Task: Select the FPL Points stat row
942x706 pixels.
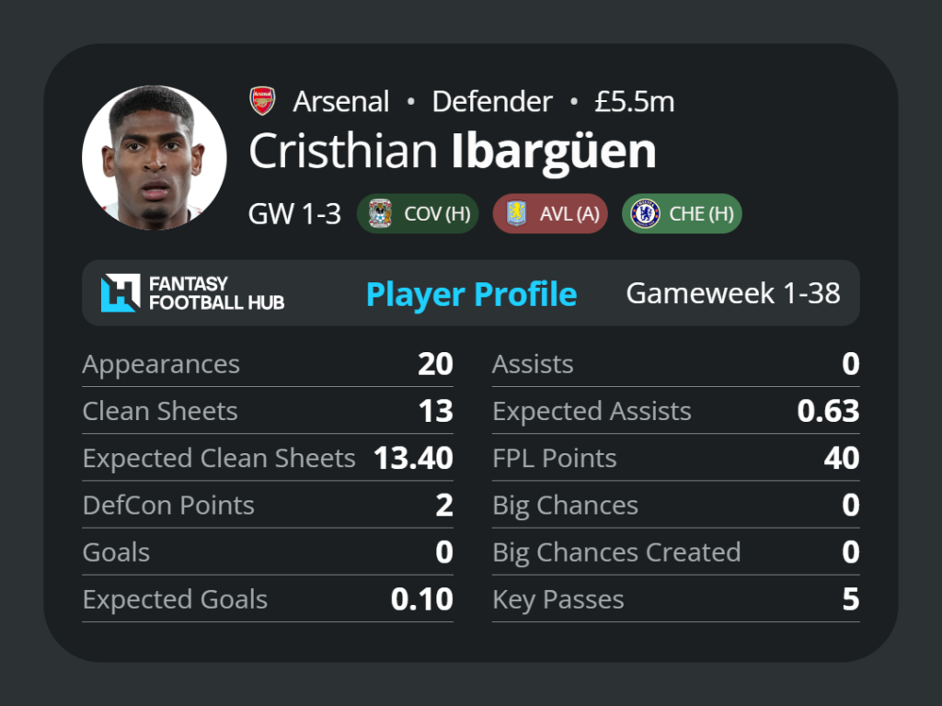Action: [676, 458]
